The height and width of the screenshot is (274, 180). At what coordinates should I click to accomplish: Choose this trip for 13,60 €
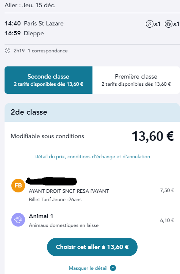pyautogui.click(x=92, y=247)
